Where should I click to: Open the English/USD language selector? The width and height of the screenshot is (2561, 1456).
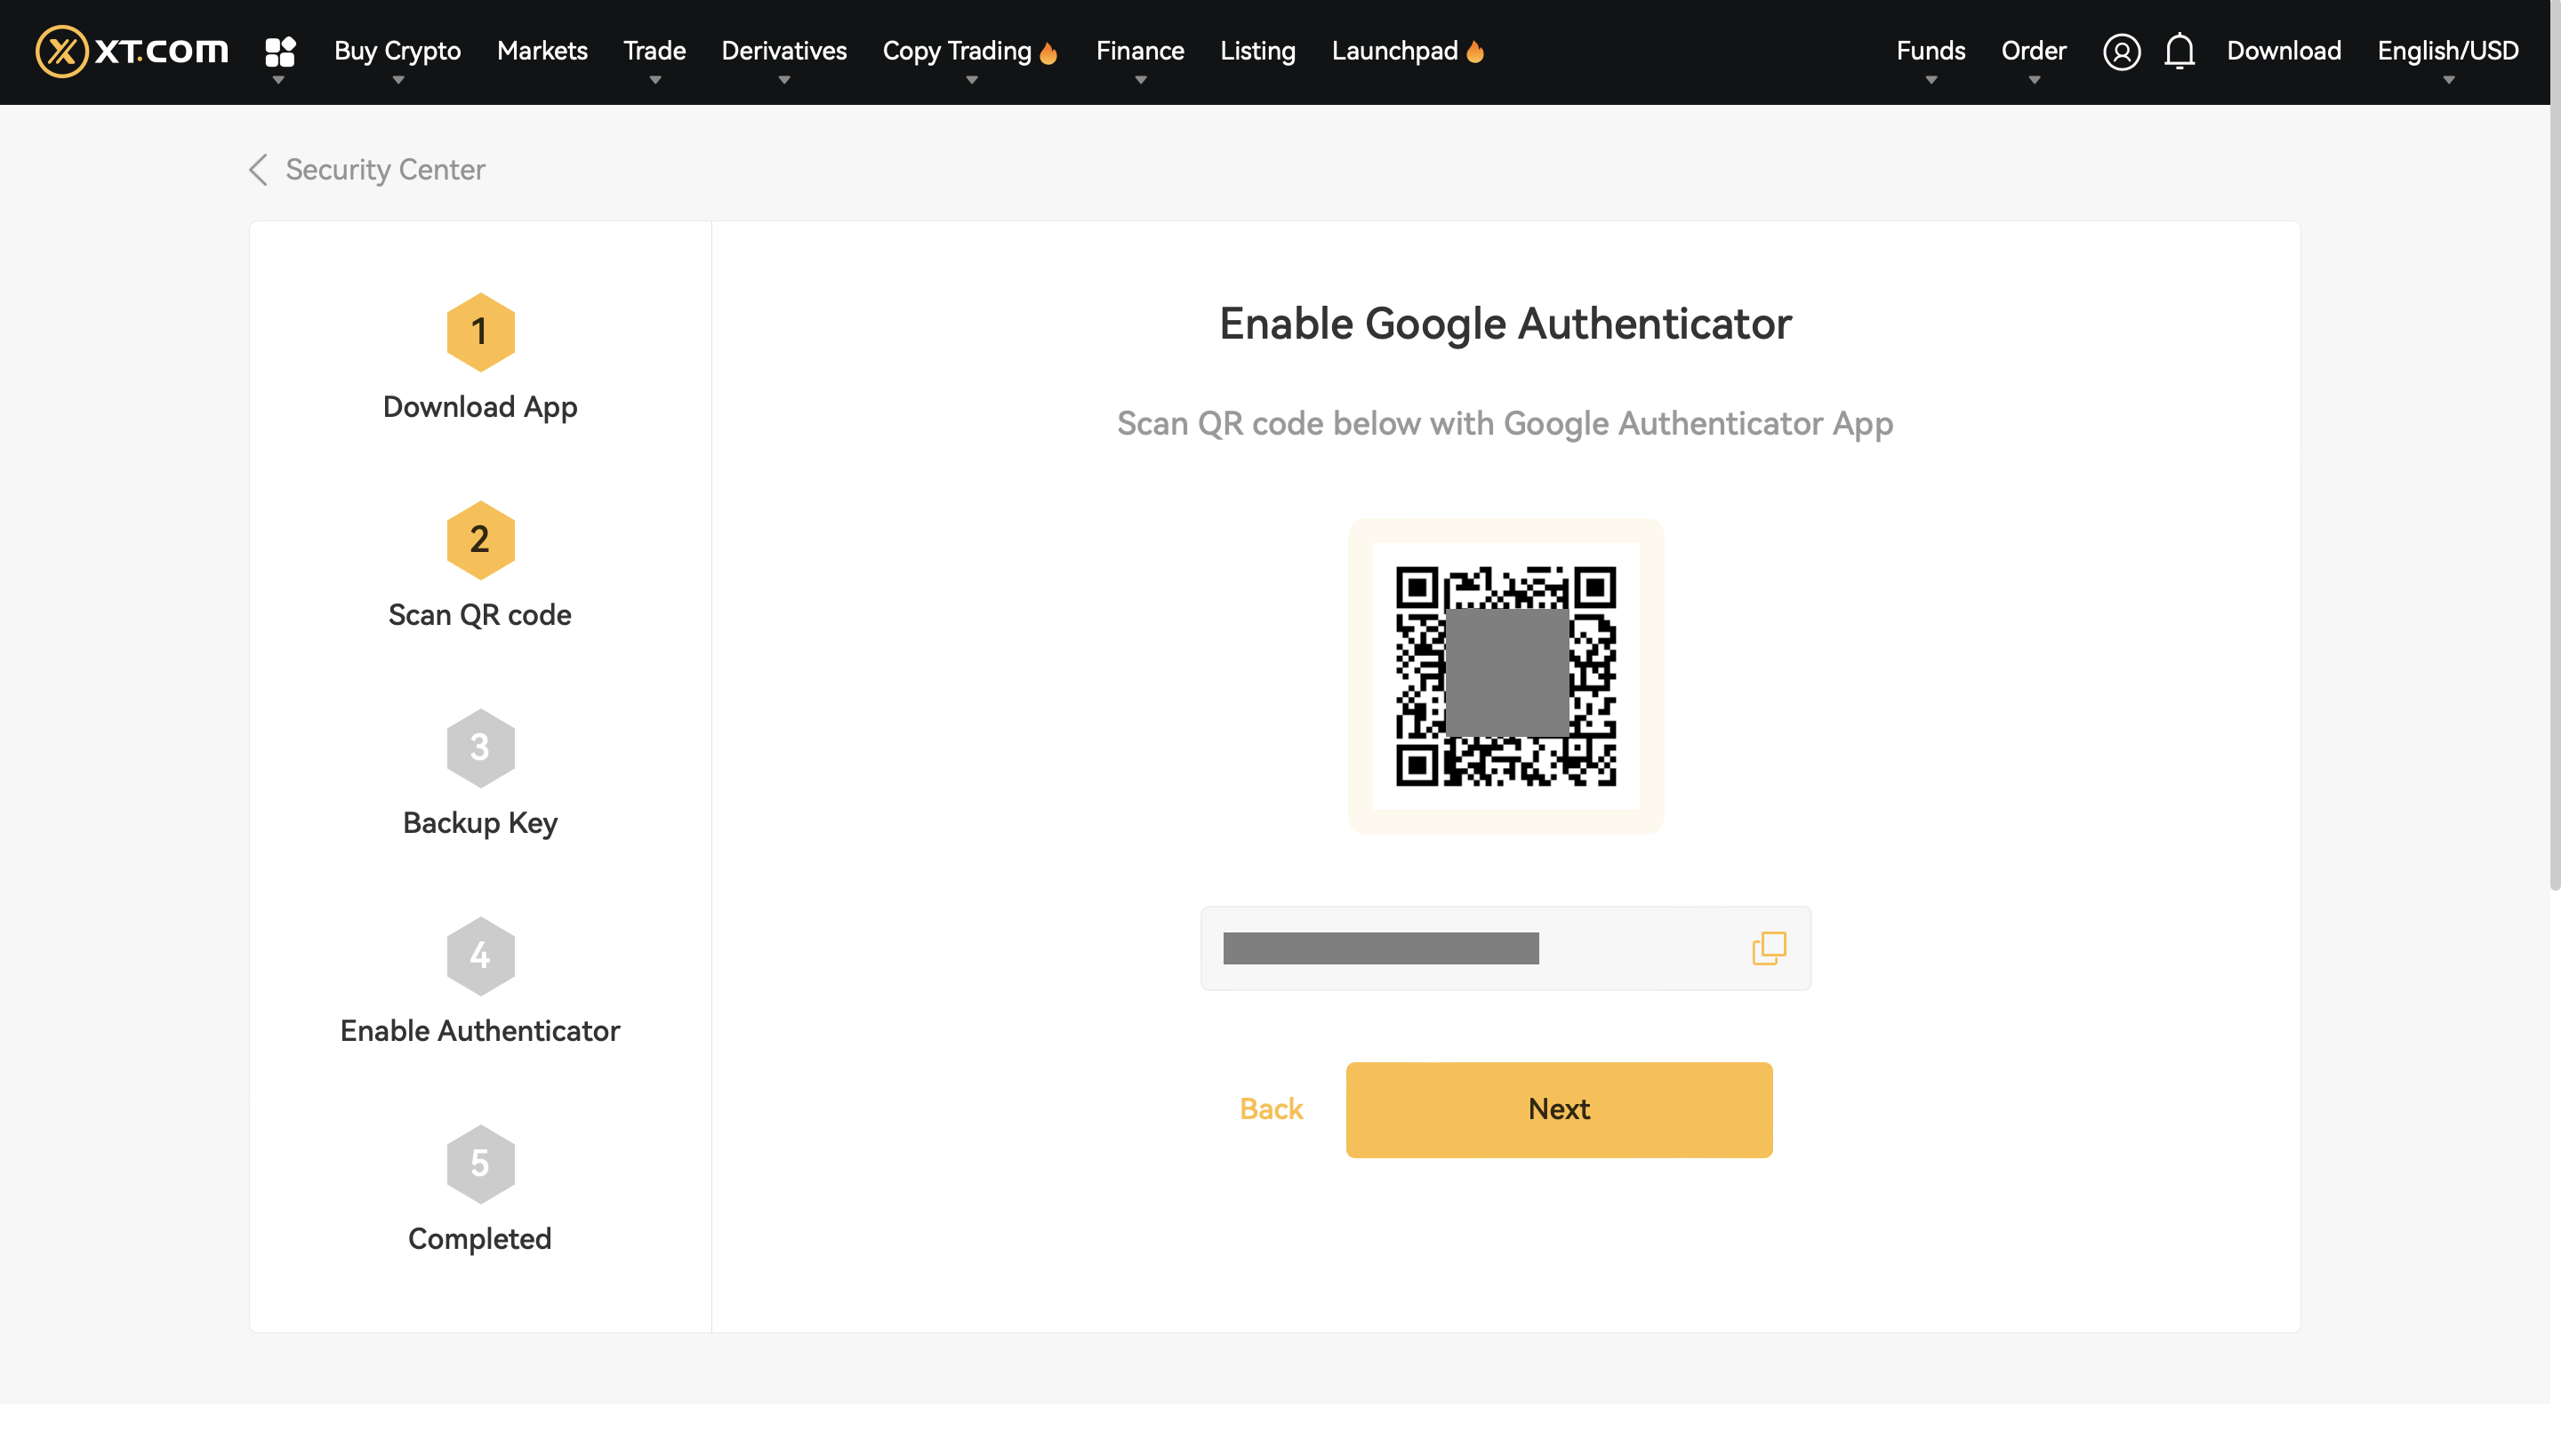(2447, 51)
